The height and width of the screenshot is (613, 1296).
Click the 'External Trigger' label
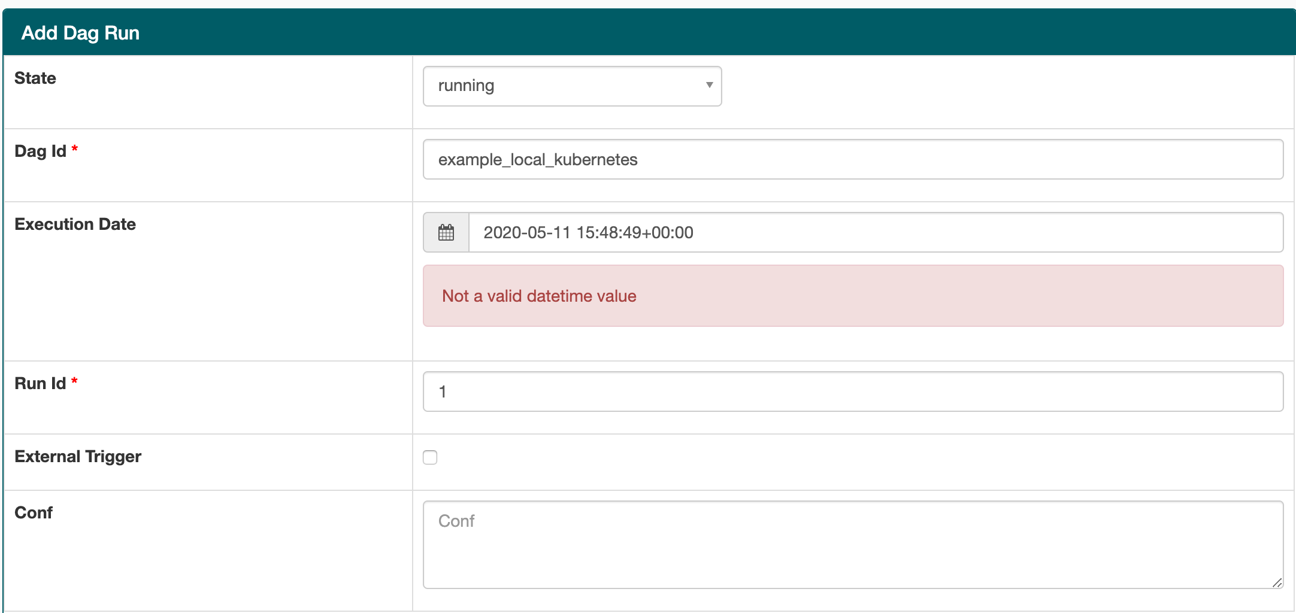78,456
